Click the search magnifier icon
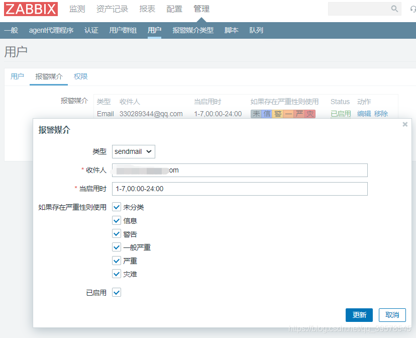Screen dimensions: 416x338 click(x=395, y=9)
